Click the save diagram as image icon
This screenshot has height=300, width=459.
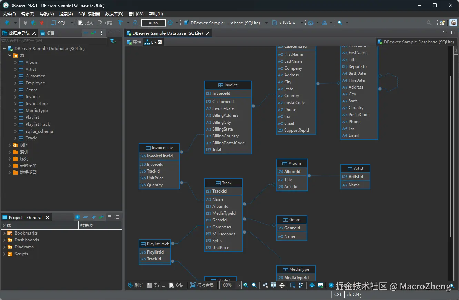click(x=320, y=285)
